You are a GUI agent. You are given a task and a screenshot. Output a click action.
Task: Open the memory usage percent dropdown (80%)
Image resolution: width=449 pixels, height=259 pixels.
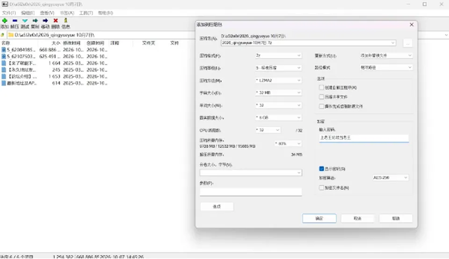click(288, 144)
